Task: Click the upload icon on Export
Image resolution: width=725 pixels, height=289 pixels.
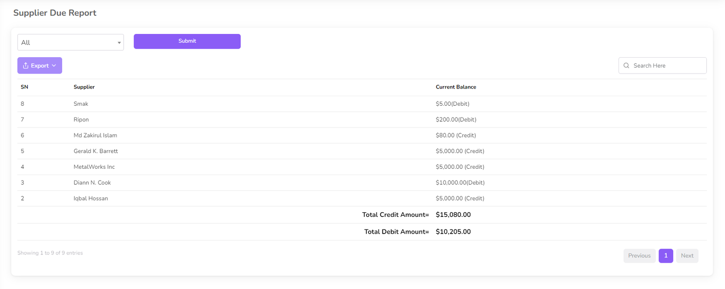Action: pyautogui.click(x=26, y=65)
